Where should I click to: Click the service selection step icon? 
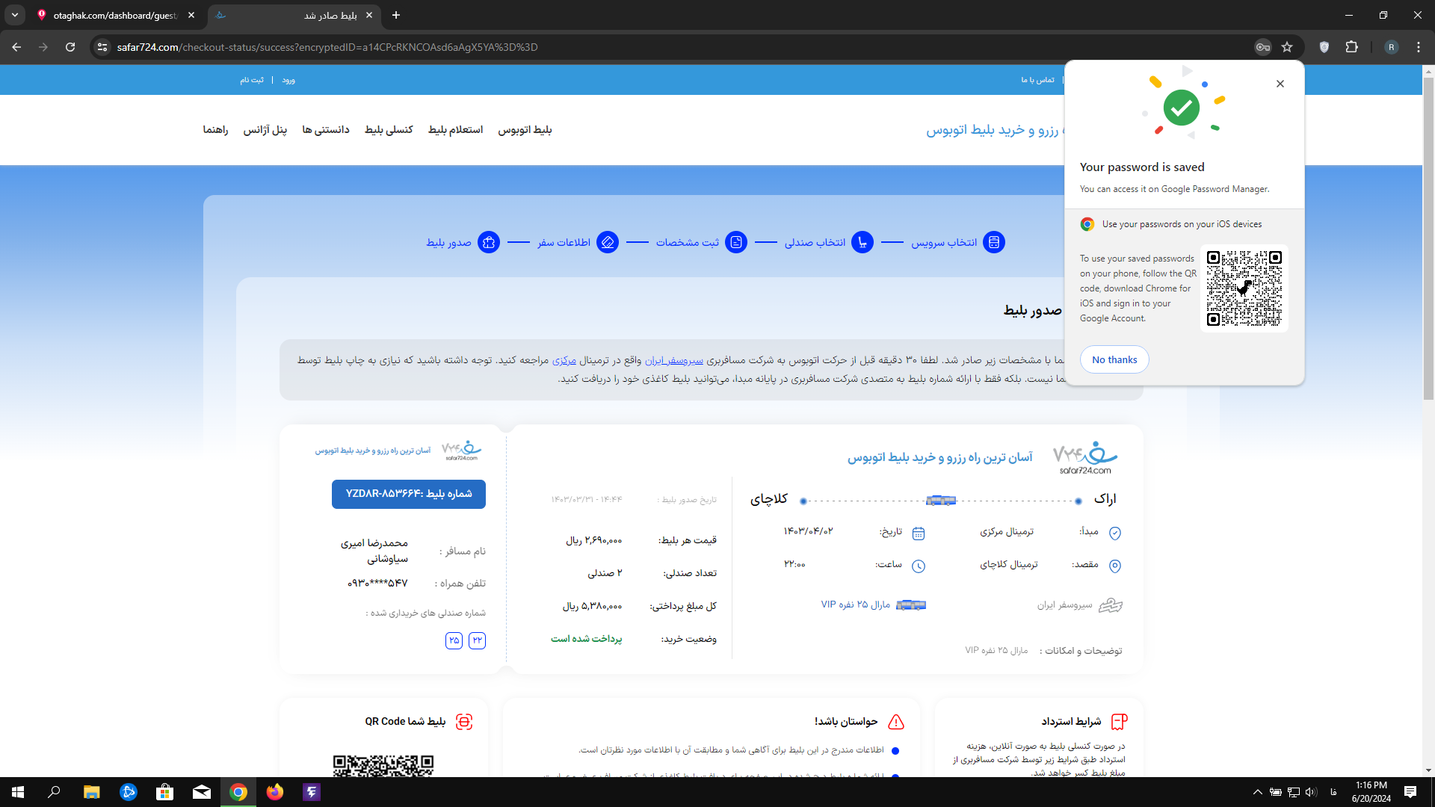[x=994, y=242]
